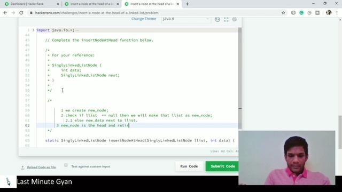Click 'SinglyLinkedListNode next;' comment line
The height and width of the screenshot is (192, 342).
pos(90,75)
